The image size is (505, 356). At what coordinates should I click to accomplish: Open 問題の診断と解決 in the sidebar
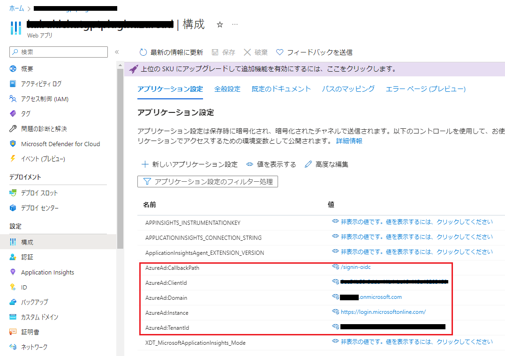[x=44, y=129]
